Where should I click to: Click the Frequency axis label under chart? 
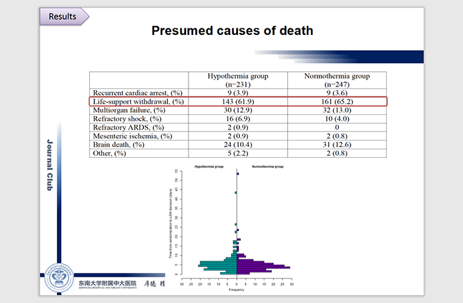point(236,290)
